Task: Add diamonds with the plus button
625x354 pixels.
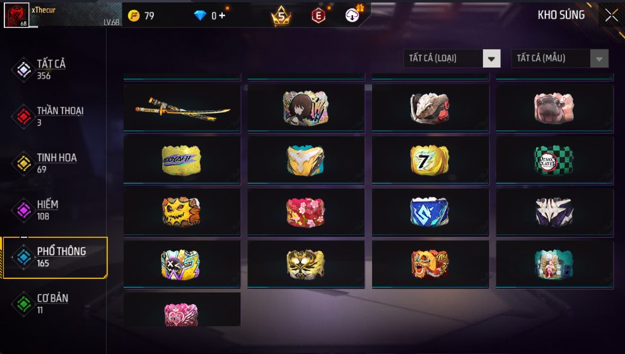Action: (222, 16)
